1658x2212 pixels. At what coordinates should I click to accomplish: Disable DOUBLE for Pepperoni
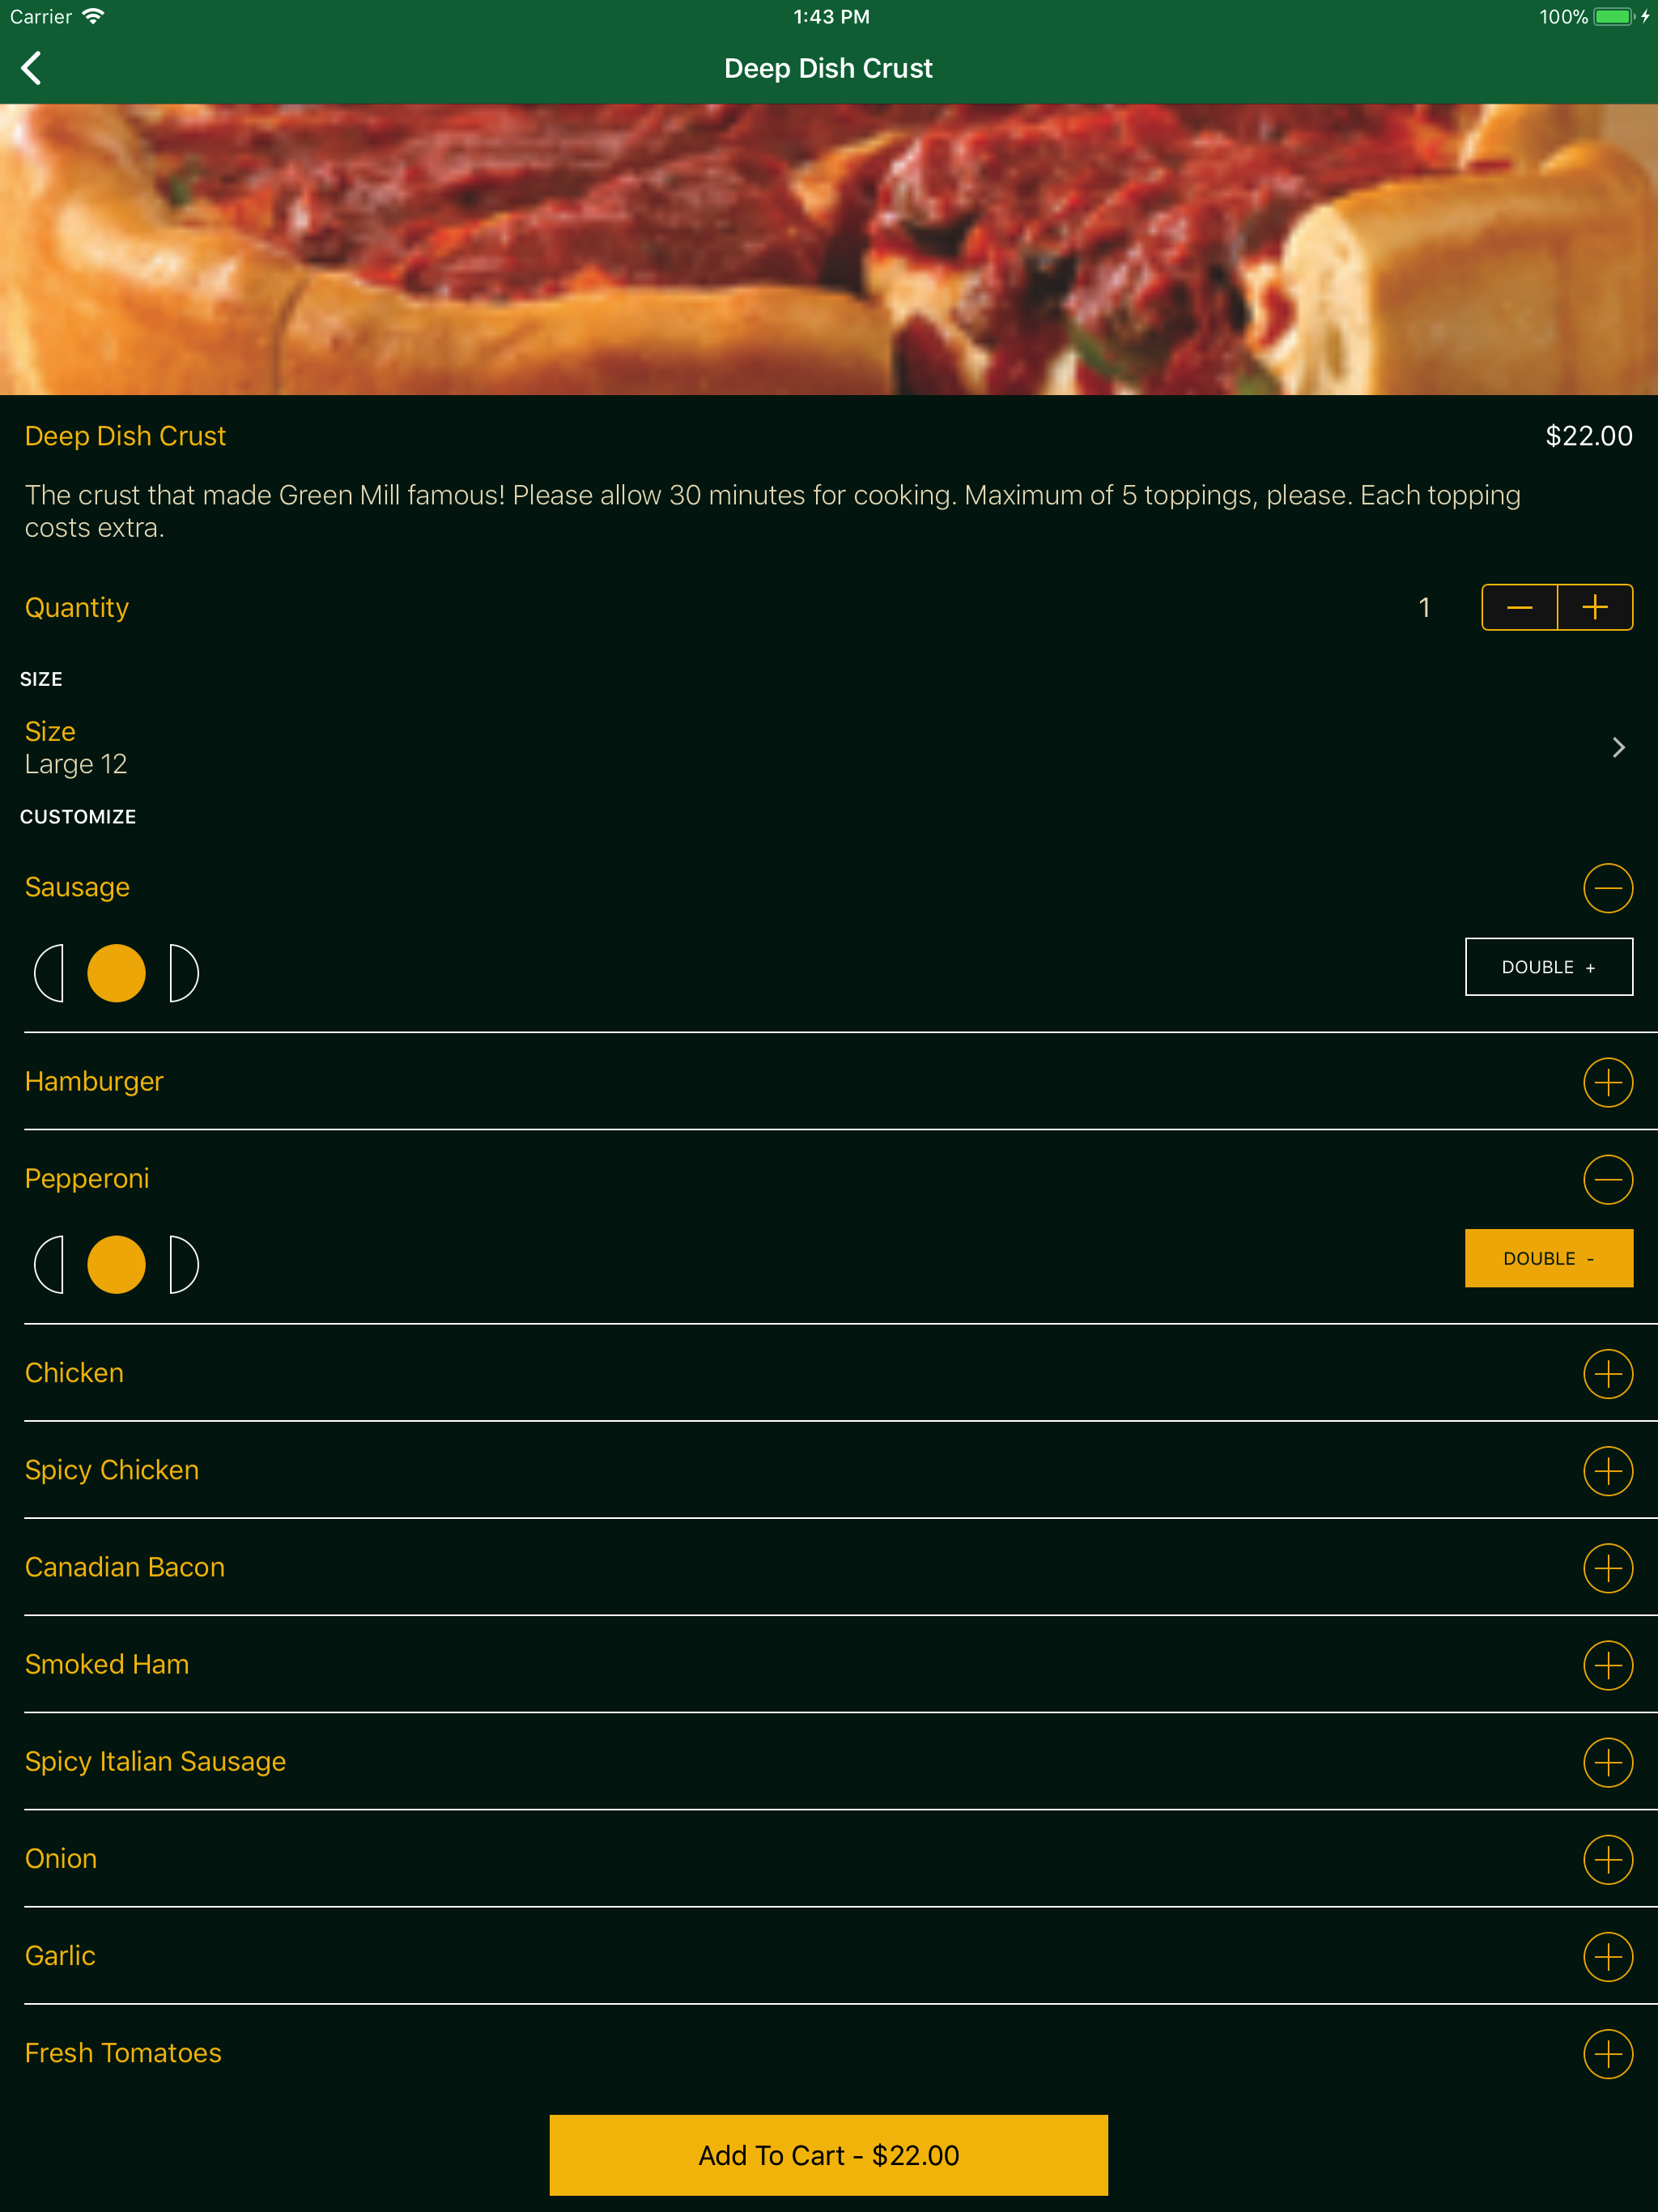point(1548,1258)
